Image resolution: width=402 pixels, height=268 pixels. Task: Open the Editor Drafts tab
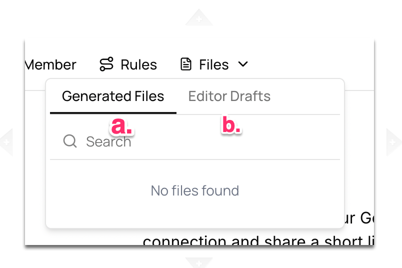(229, 96)
